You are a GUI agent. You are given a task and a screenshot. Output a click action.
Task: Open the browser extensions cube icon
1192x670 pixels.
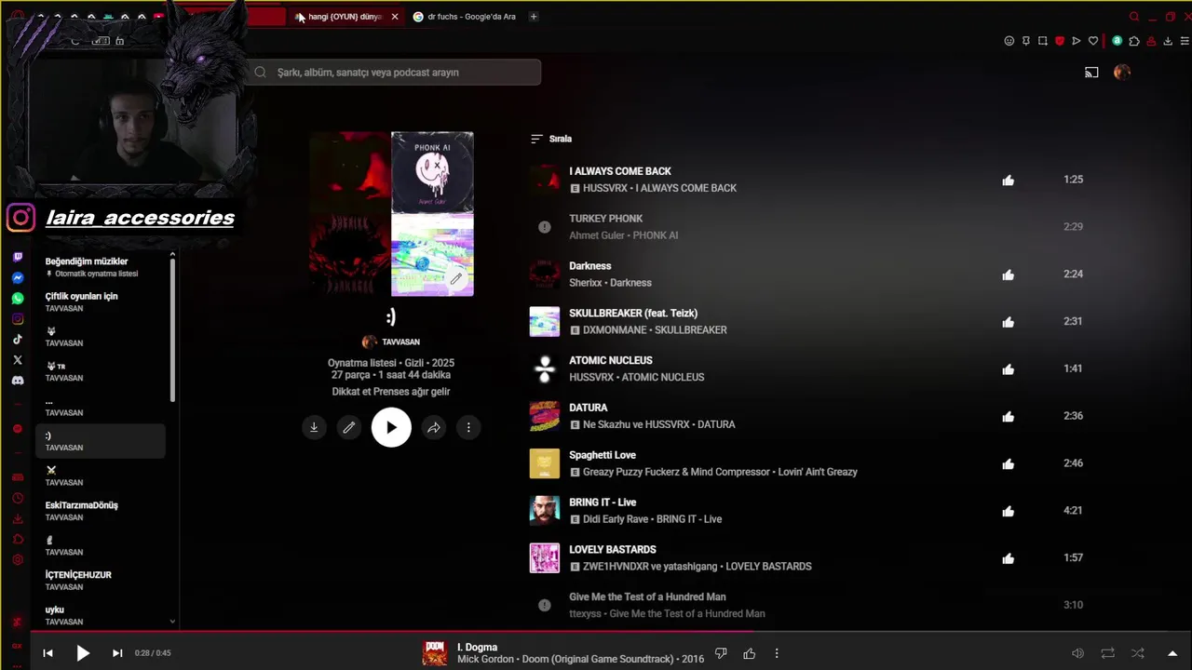tap(1133, 41)
